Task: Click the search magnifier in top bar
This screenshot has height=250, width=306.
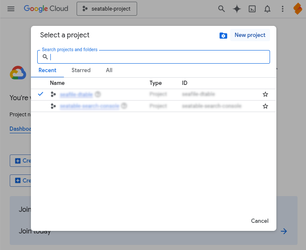Action: point(221,9)
